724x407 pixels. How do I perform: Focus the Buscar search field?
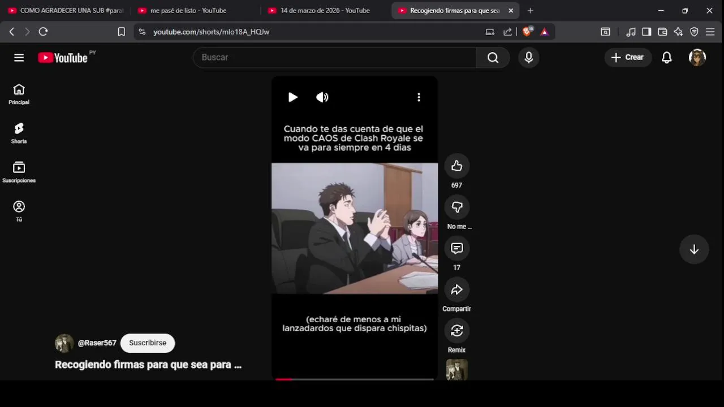pyautogui.click(x=335, y=58)
